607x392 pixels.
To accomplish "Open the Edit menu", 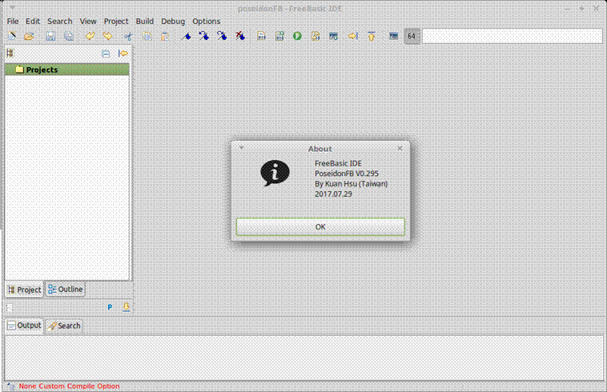I will (33, 22).
